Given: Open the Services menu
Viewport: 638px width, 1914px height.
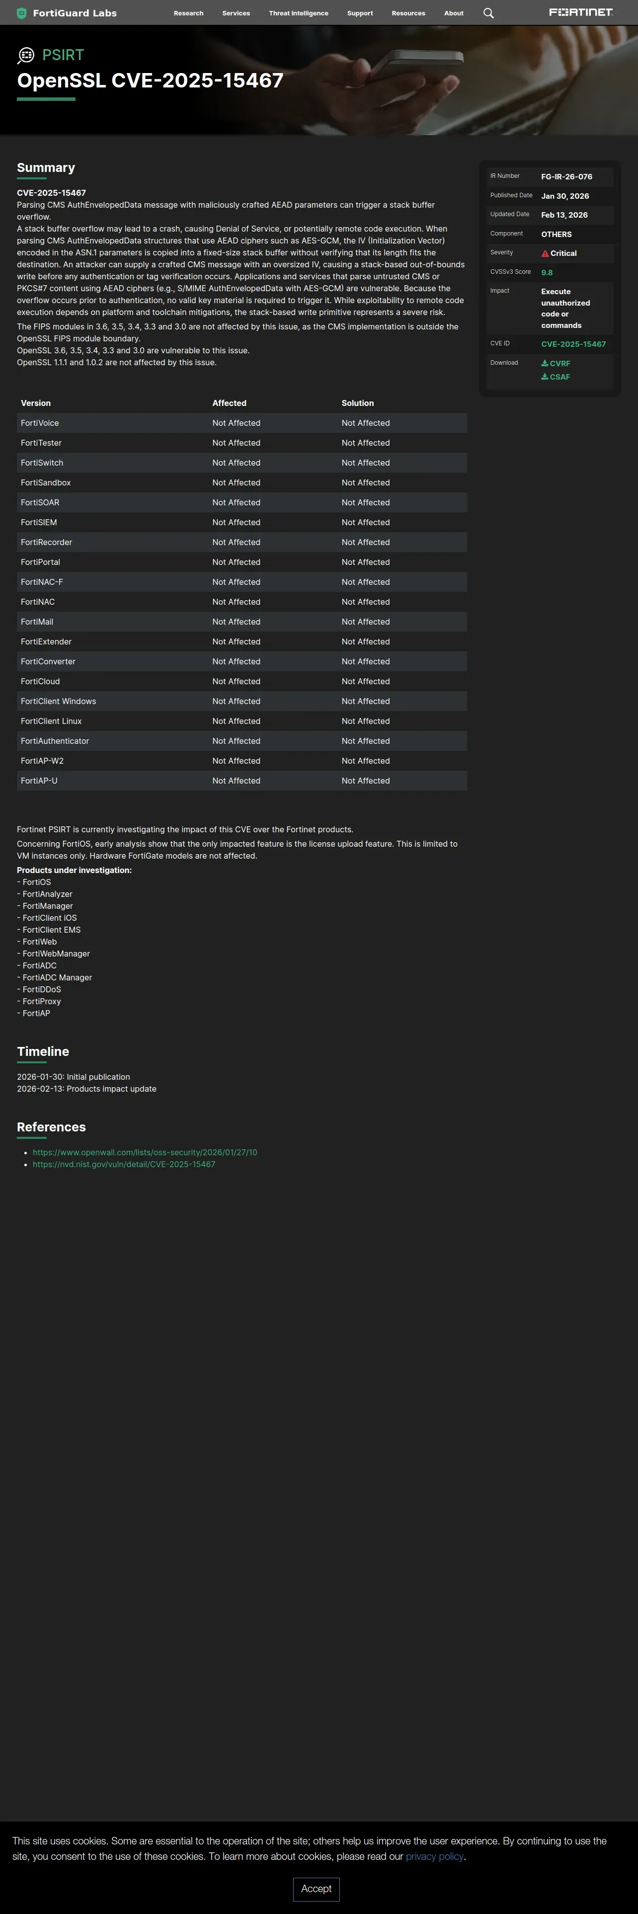Looking at the screenshot, I should coord(236,12).
